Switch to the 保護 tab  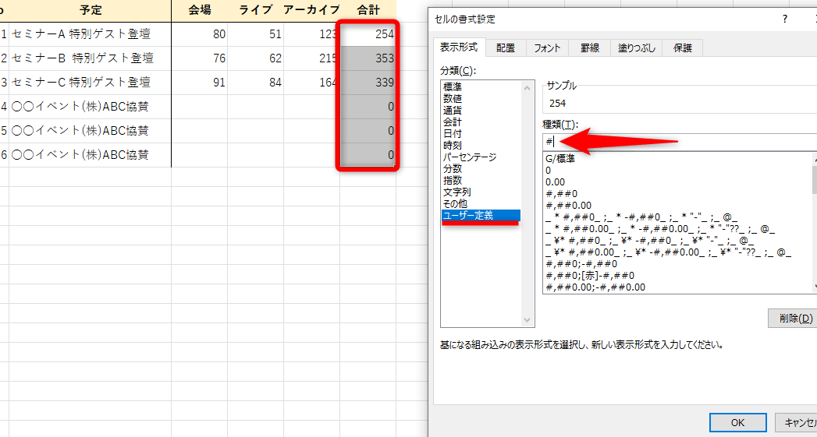pyautogui.click(x=683, y=48)
